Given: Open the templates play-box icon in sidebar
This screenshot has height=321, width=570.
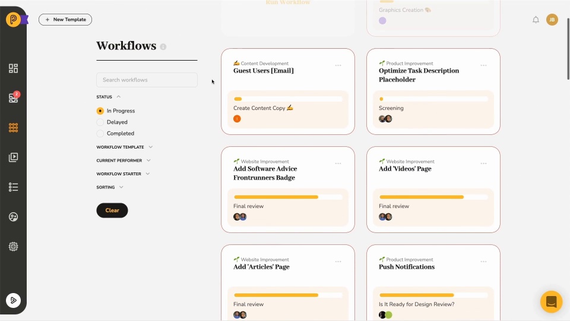Looking at the screenshot, I should (x=14, y=157).
